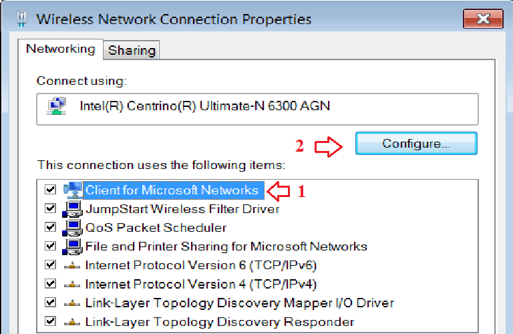Select the Networking tab
513x334 pixels.
(x=61, y=49)
